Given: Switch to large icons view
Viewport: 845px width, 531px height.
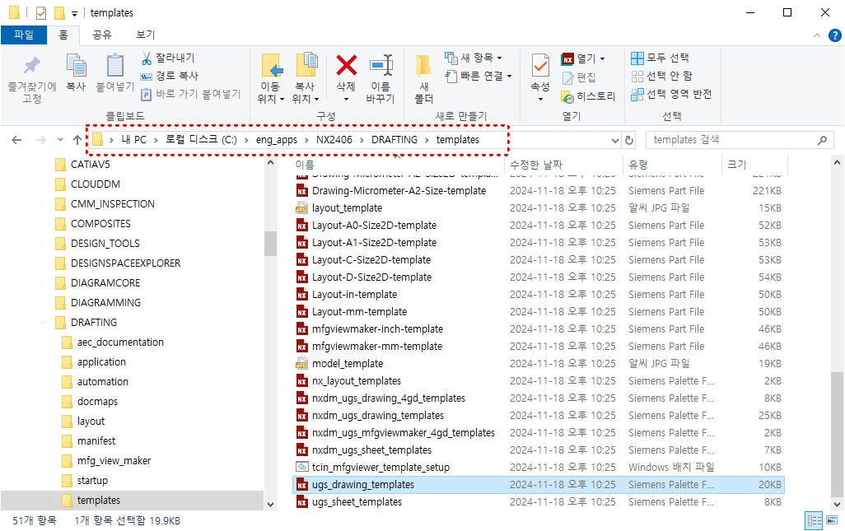Looking at the screenshot, I should tap(832, 520).
